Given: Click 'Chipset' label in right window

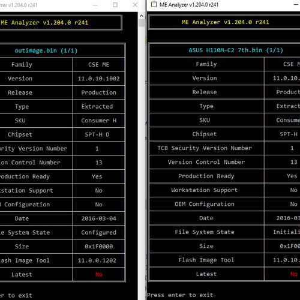Looking at the screenshot, I should click(x=205, y=134).
